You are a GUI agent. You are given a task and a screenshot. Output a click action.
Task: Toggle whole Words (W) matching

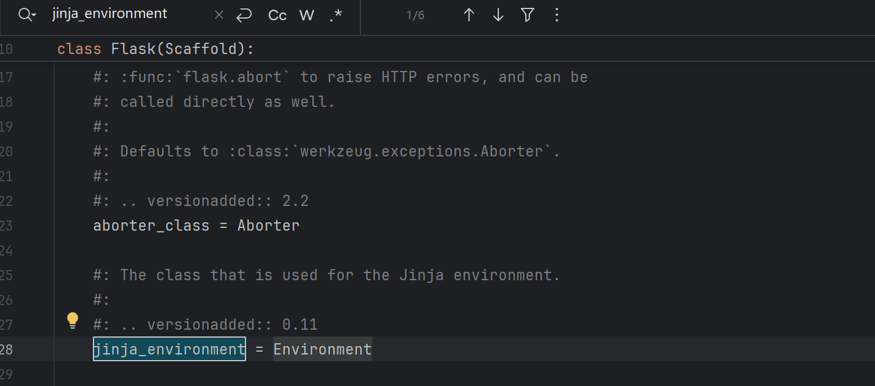pos(307,15)
